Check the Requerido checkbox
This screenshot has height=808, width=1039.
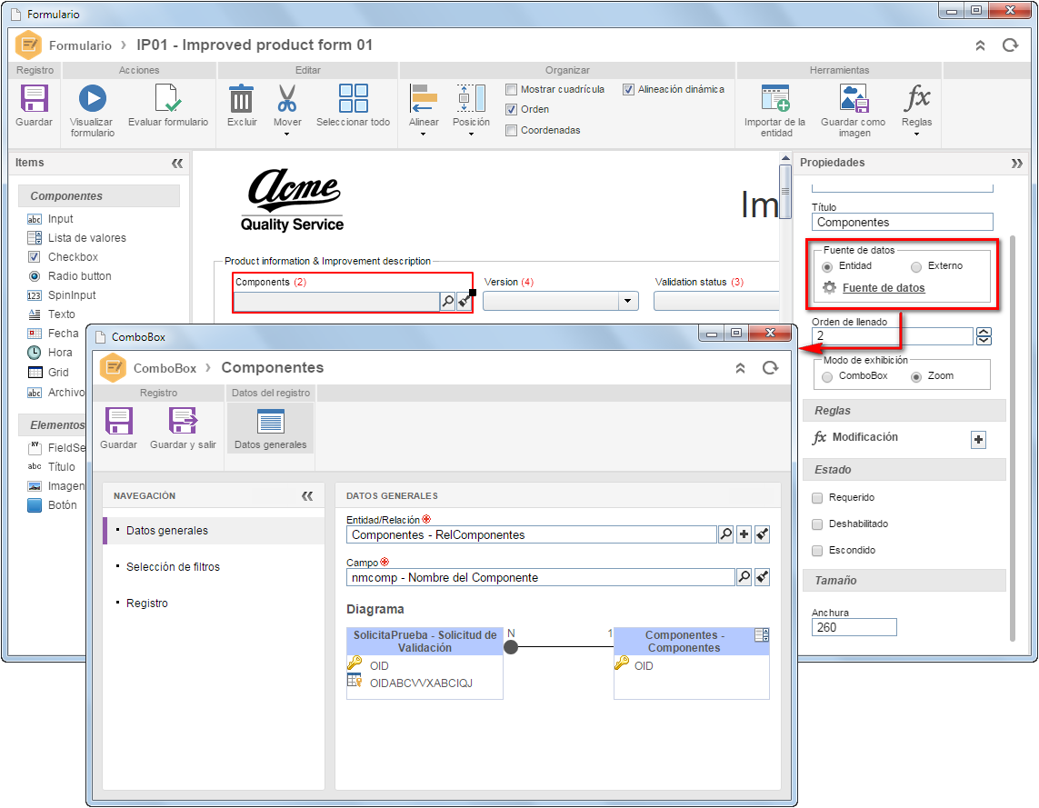pos(818,498)
